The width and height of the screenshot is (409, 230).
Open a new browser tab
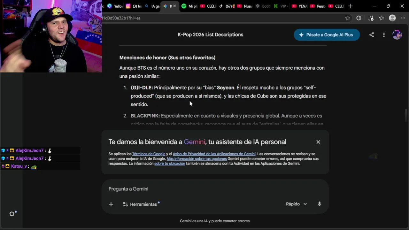[x=350, y=6]
